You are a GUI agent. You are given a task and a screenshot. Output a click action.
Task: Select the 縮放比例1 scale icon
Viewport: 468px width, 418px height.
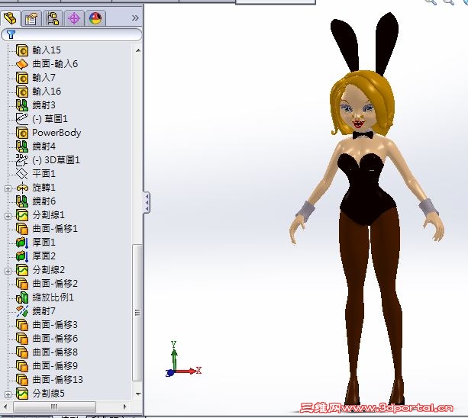click(x=22, y=297)
